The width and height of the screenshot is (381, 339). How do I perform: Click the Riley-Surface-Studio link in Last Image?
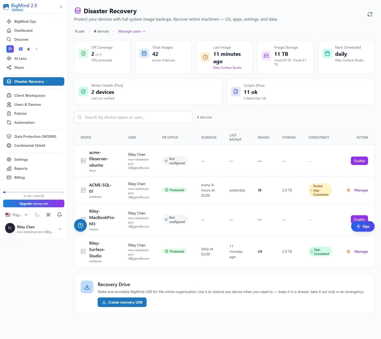click(x=227, y=68)
